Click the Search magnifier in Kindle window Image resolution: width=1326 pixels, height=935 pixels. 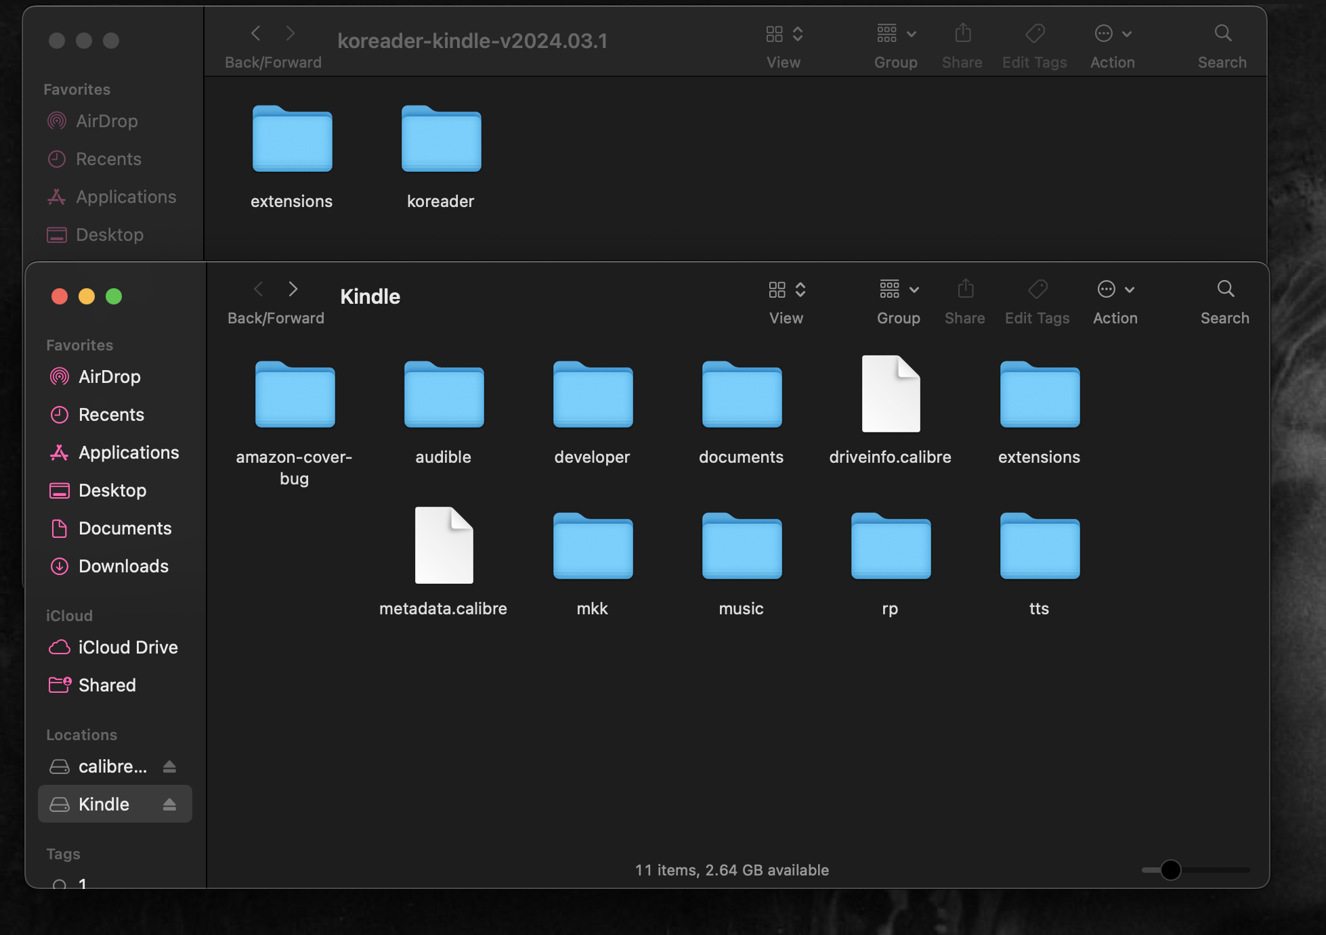click(1224, 290)
